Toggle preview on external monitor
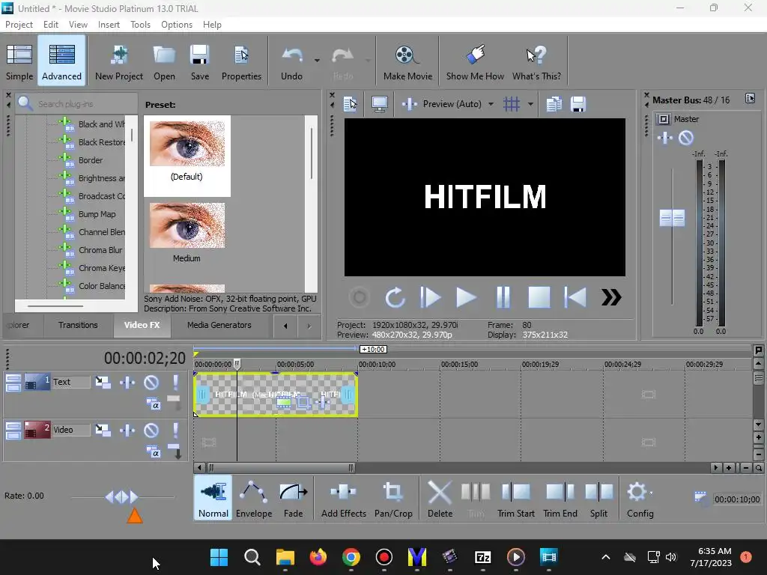767x575 pixels. [379, 104]
